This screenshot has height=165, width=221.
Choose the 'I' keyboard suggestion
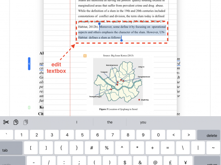click(77, 122)
